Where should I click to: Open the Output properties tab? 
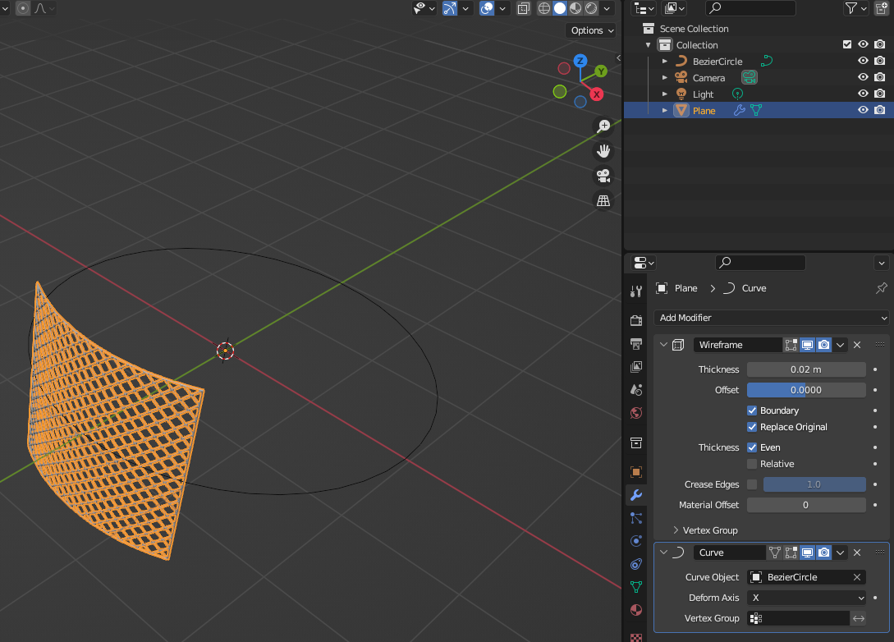[636, 343]
